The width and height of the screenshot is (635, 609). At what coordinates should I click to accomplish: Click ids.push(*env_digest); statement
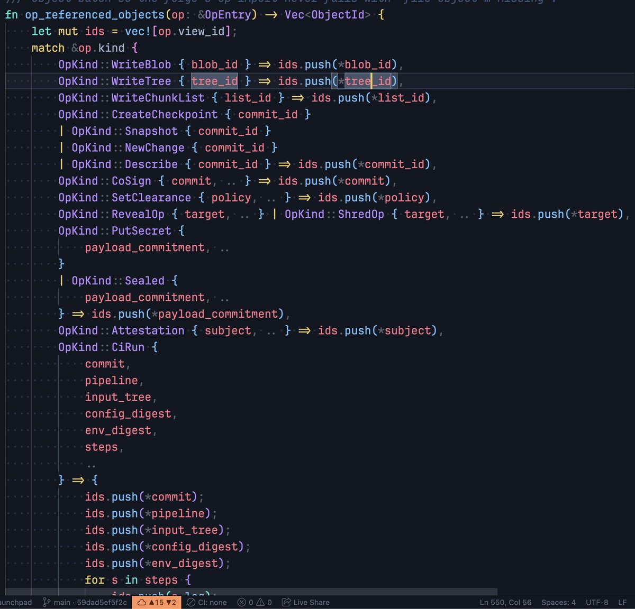click(158, 564)
